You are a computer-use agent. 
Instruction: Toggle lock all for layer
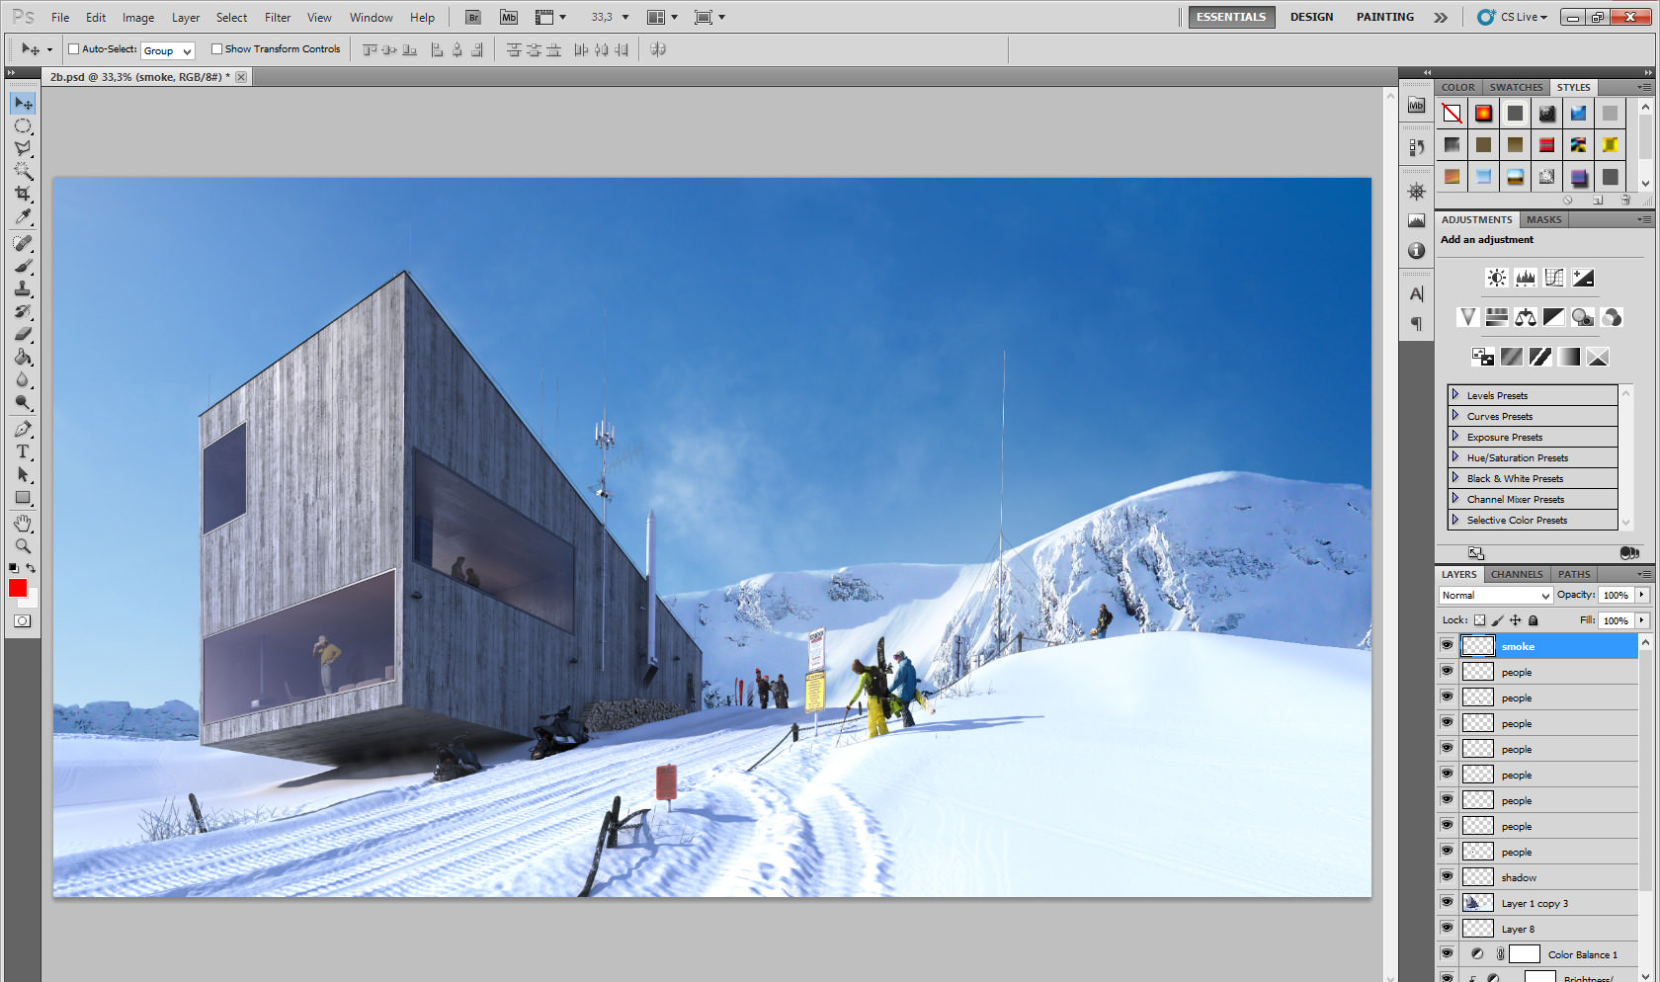pos(1534,620)
